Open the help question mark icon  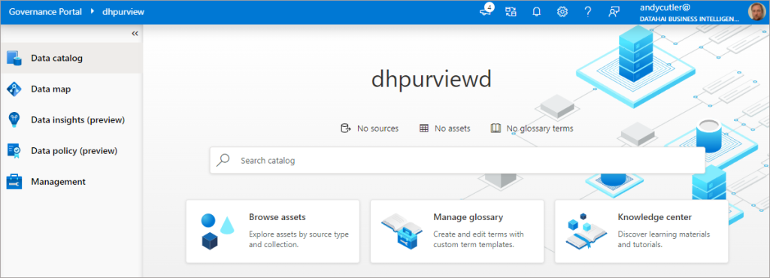point(588,12)
